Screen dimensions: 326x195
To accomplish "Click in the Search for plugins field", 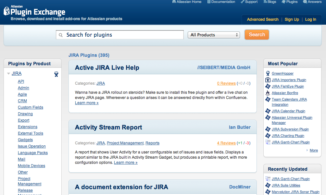I will click(120, 35).
